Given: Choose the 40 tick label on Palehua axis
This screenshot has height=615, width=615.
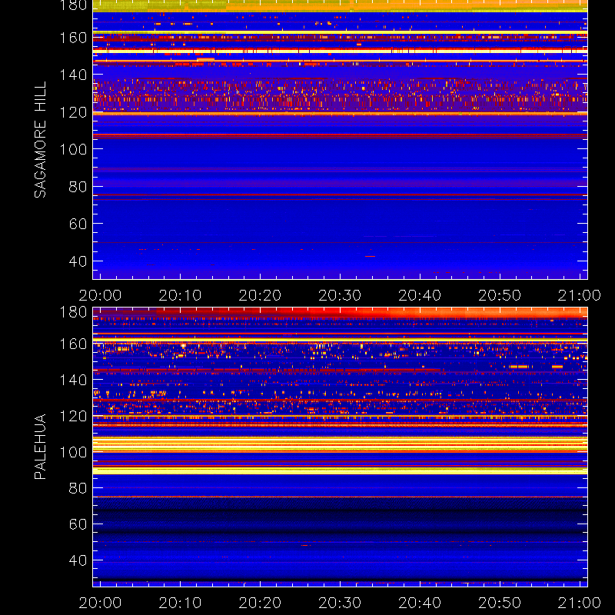Looking at the screenshot, I should 78,560.
